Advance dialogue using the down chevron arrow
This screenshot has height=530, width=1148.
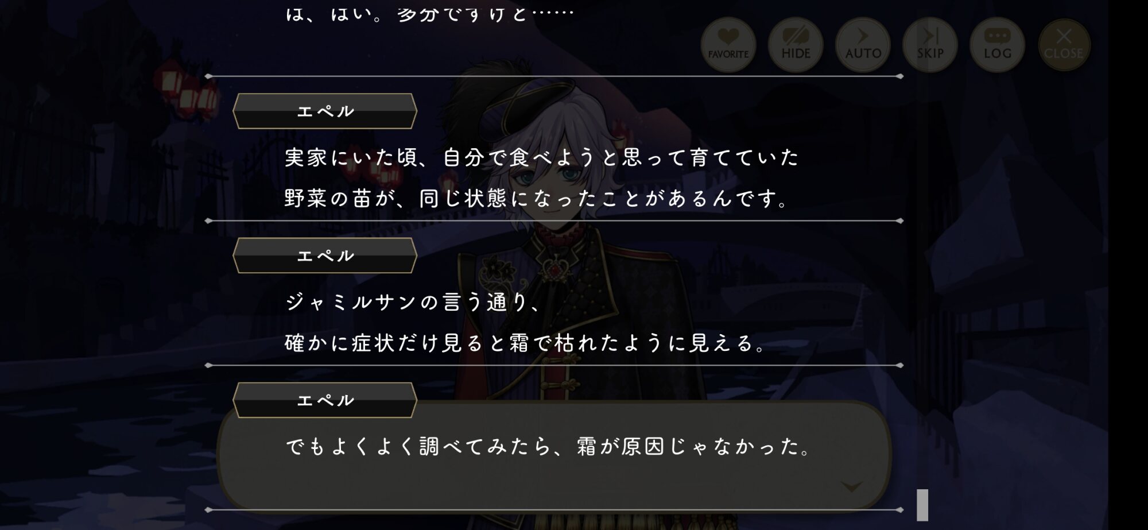851,487
